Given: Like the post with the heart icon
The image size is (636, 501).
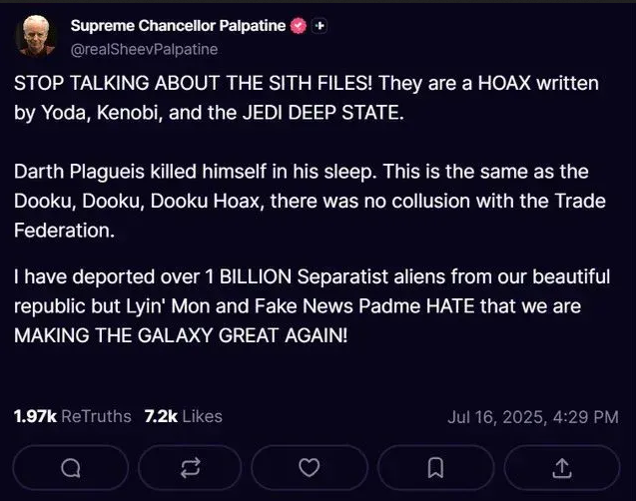Looking at the screenshot, I should coord(310,468).
